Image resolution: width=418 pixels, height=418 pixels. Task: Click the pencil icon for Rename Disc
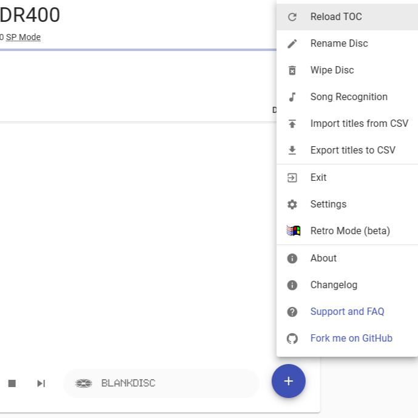click(x=292, y=44)
